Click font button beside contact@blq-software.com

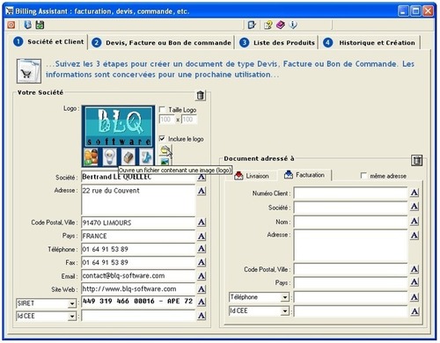[x=202, y=275]
